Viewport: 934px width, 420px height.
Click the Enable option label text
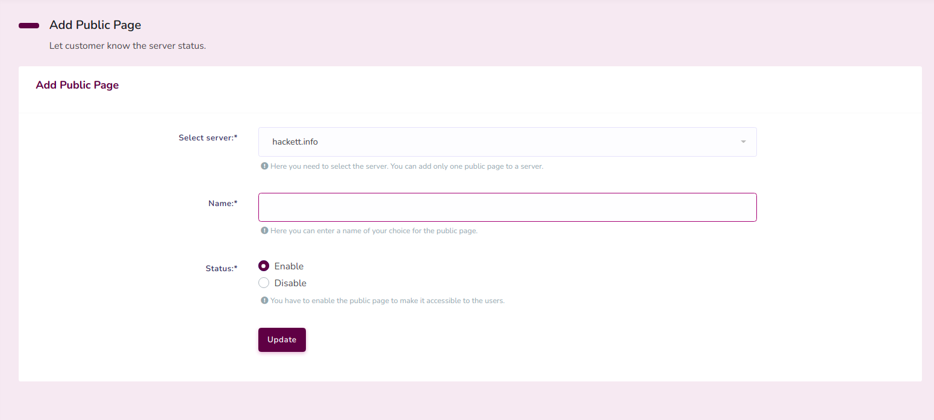(289, 266)
